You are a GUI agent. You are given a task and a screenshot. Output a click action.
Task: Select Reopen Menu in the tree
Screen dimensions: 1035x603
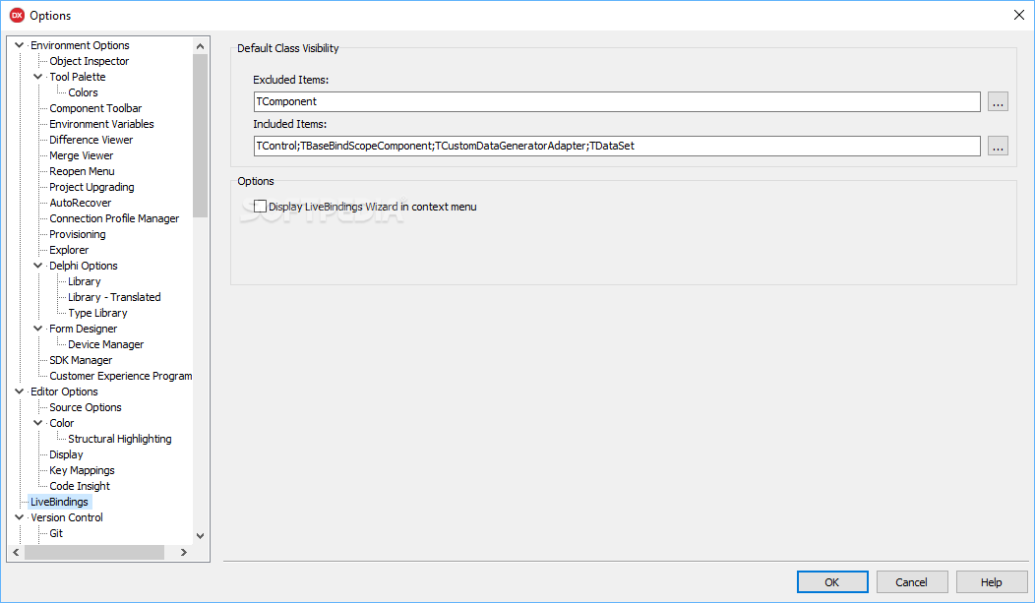point(82,171)
